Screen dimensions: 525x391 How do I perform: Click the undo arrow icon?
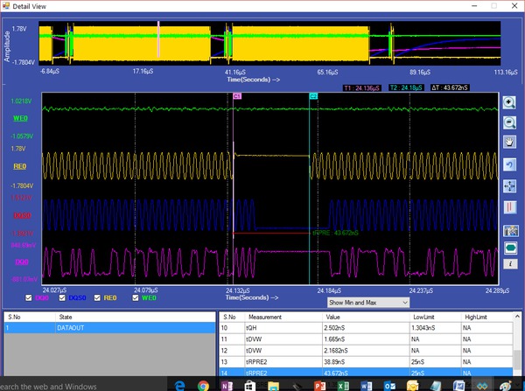click(x=510, y=164)
